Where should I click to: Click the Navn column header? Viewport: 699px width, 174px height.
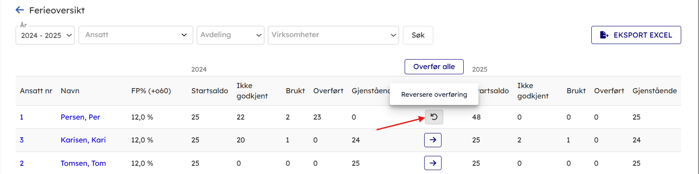point(70,91)
